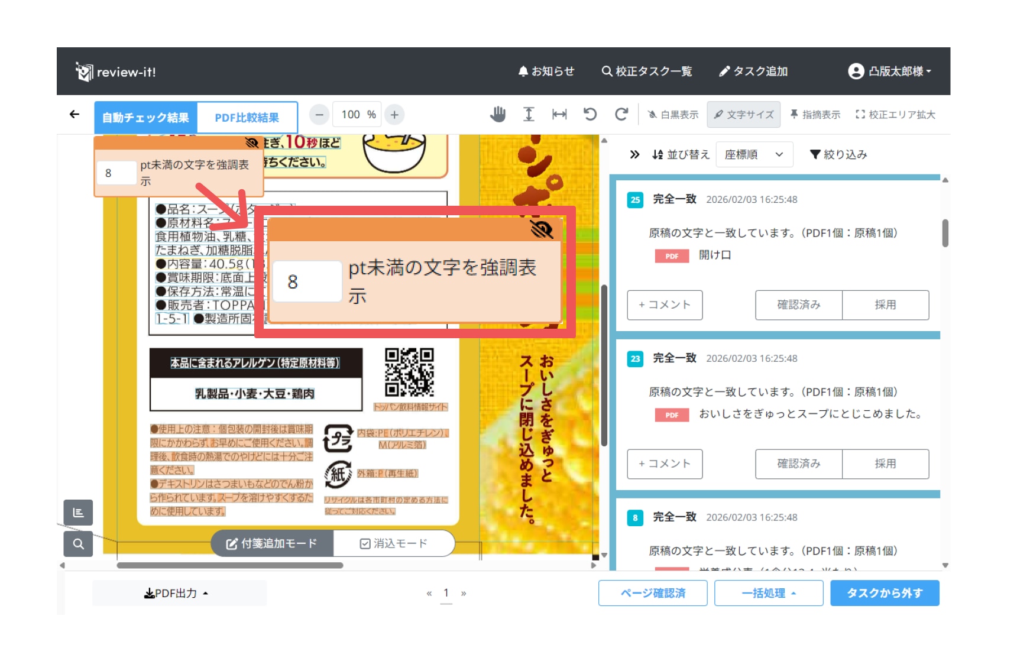Rotate the page clockwise

coord(621,114)
